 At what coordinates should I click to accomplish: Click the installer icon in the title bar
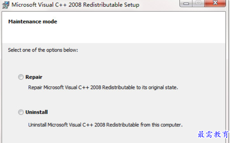(5, 5)
